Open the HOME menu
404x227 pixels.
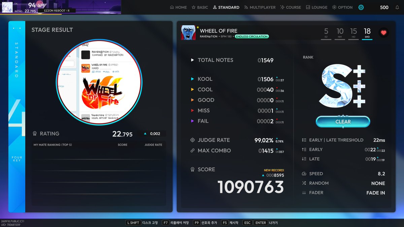[178, 7]
